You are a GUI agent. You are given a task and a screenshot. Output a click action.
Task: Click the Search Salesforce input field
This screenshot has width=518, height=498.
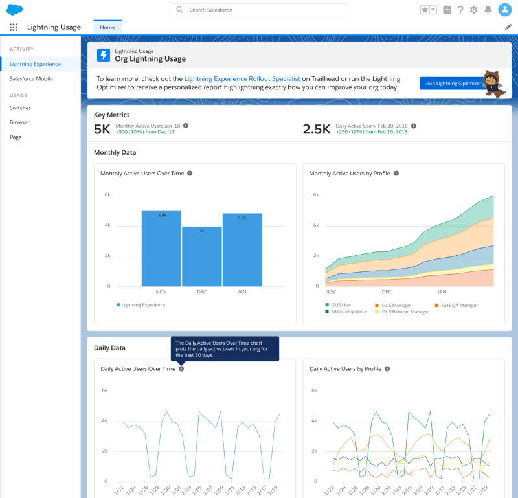[x=258, y=10]
